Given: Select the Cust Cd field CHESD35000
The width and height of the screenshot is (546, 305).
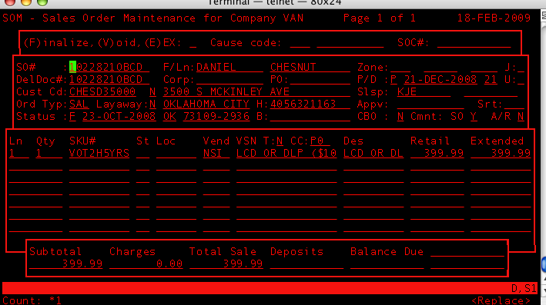Looking at the screenshot, I should click(x=102, y=91).
